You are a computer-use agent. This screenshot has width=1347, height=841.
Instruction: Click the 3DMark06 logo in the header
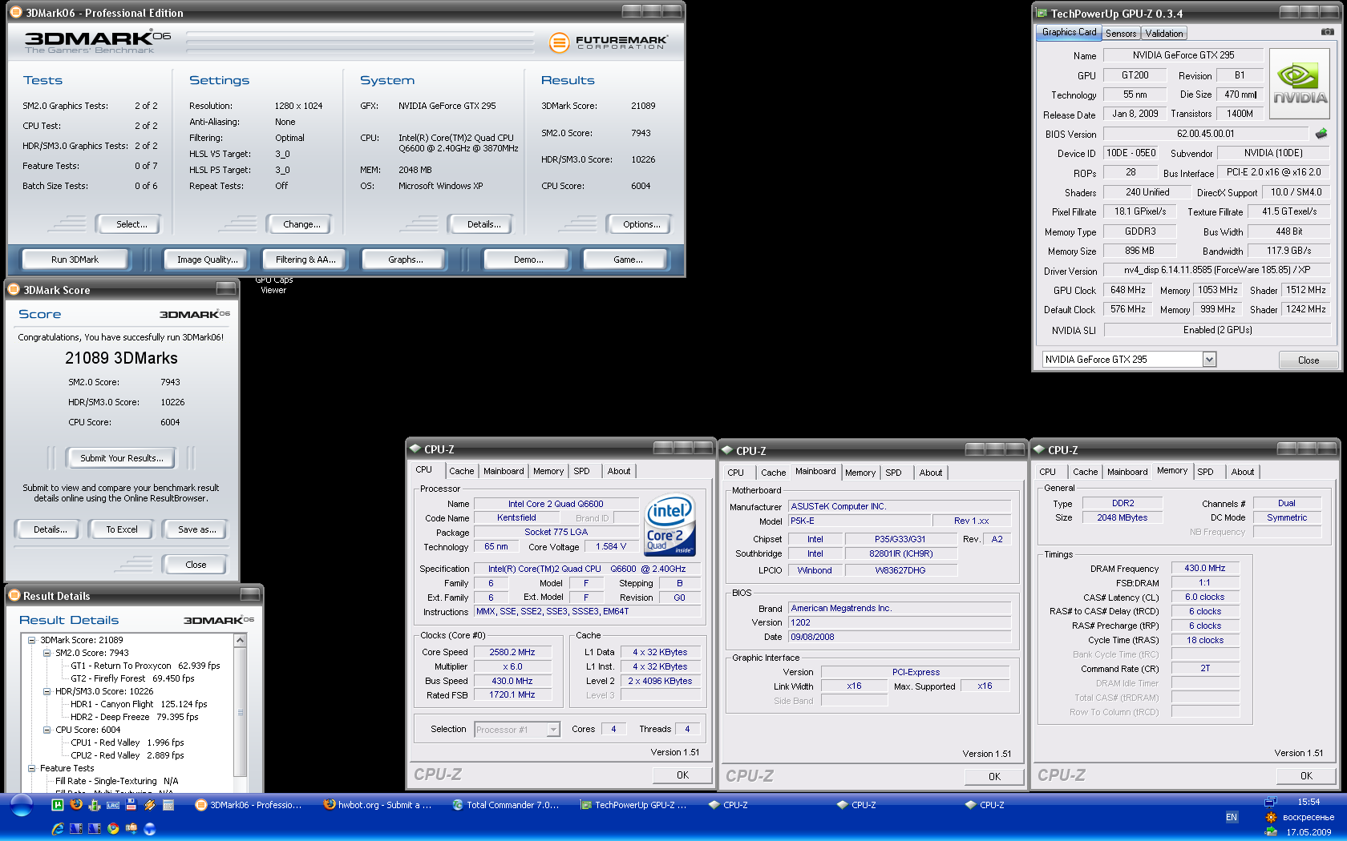point(98,42)
